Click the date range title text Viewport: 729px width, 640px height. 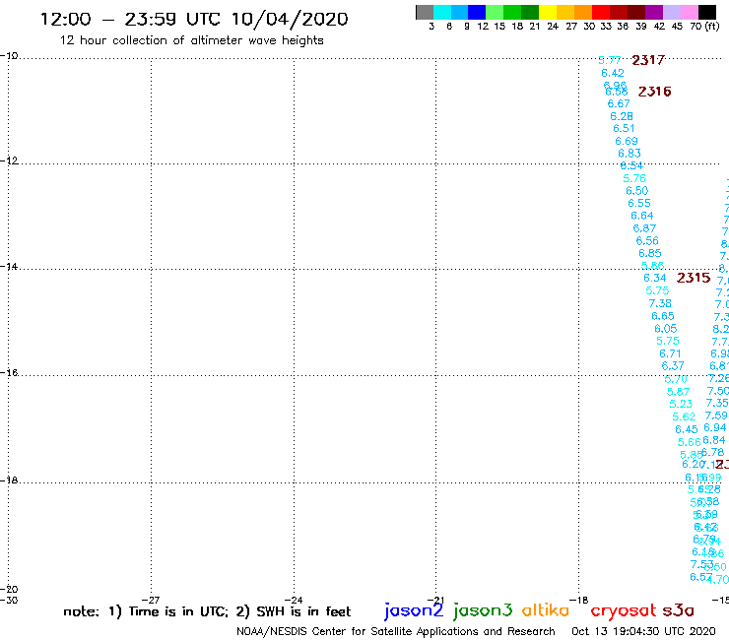194,19
